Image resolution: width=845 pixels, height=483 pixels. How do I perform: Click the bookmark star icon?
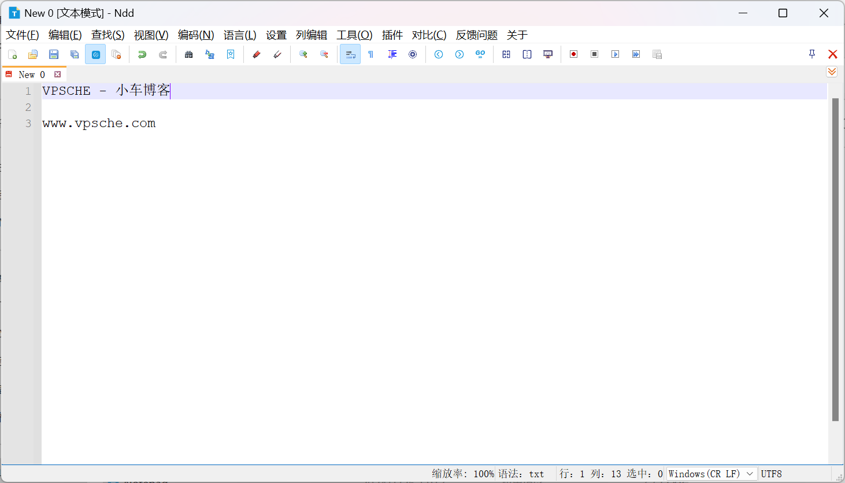pyautogui.click(x=231, y=54)
